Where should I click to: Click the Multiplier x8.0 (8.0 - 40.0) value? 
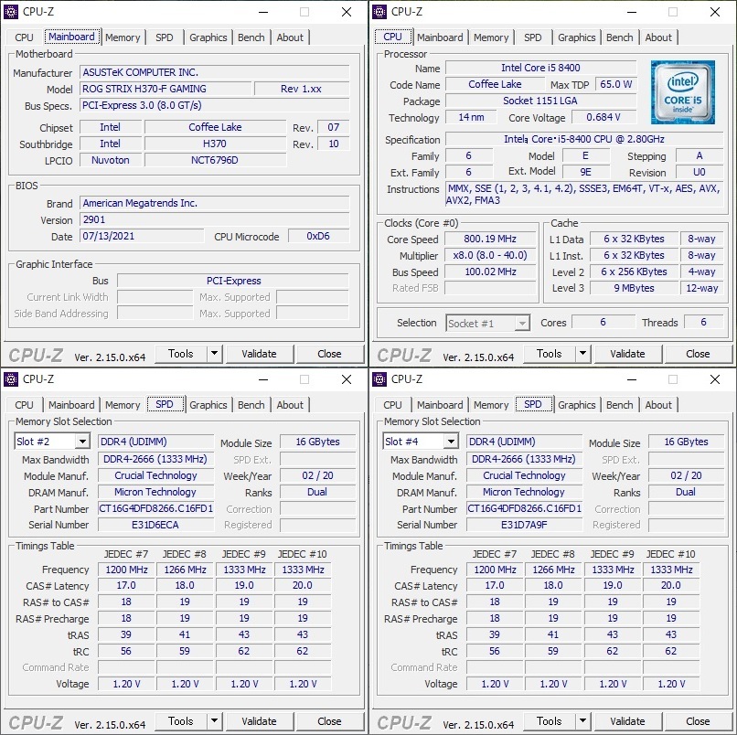[490, 255]
